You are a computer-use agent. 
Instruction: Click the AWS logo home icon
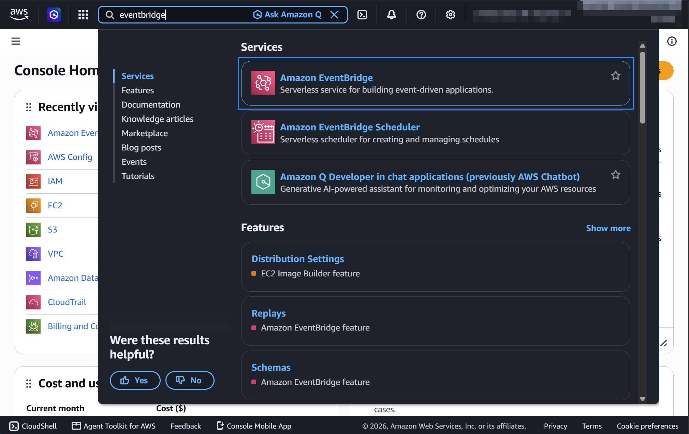(x=19, y=14)
